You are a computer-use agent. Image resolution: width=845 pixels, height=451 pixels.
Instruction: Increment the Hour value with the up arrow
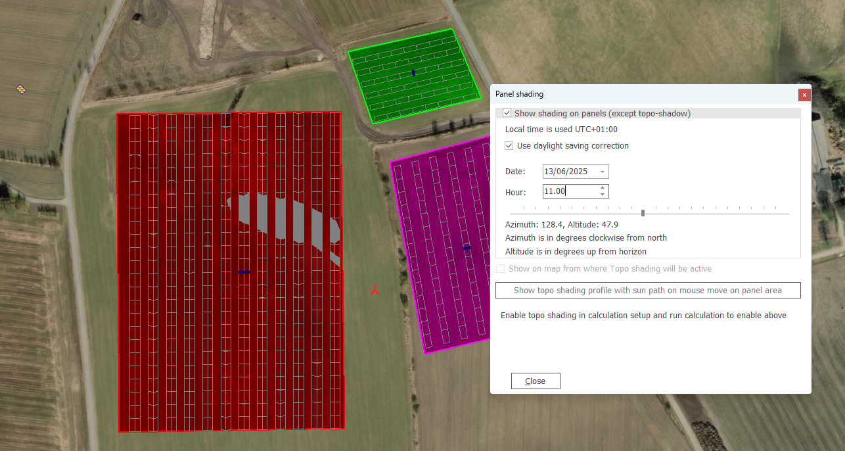(x=603, y=188)
